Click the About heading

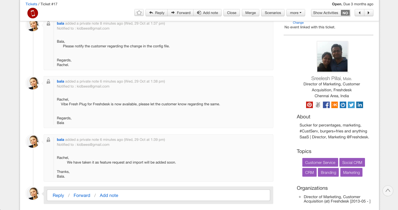pyautogui.click(x=304, y=117)
